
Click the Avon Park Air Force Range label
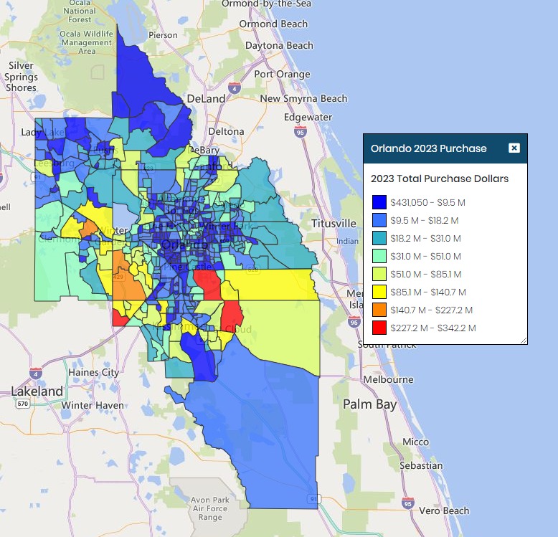pyautogui.click(x=210, y=508)
